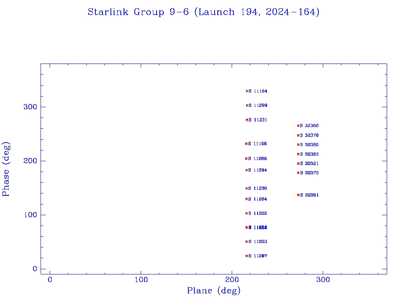
Task: Click the red marker beside S 11233
Action: coord(246,242)
